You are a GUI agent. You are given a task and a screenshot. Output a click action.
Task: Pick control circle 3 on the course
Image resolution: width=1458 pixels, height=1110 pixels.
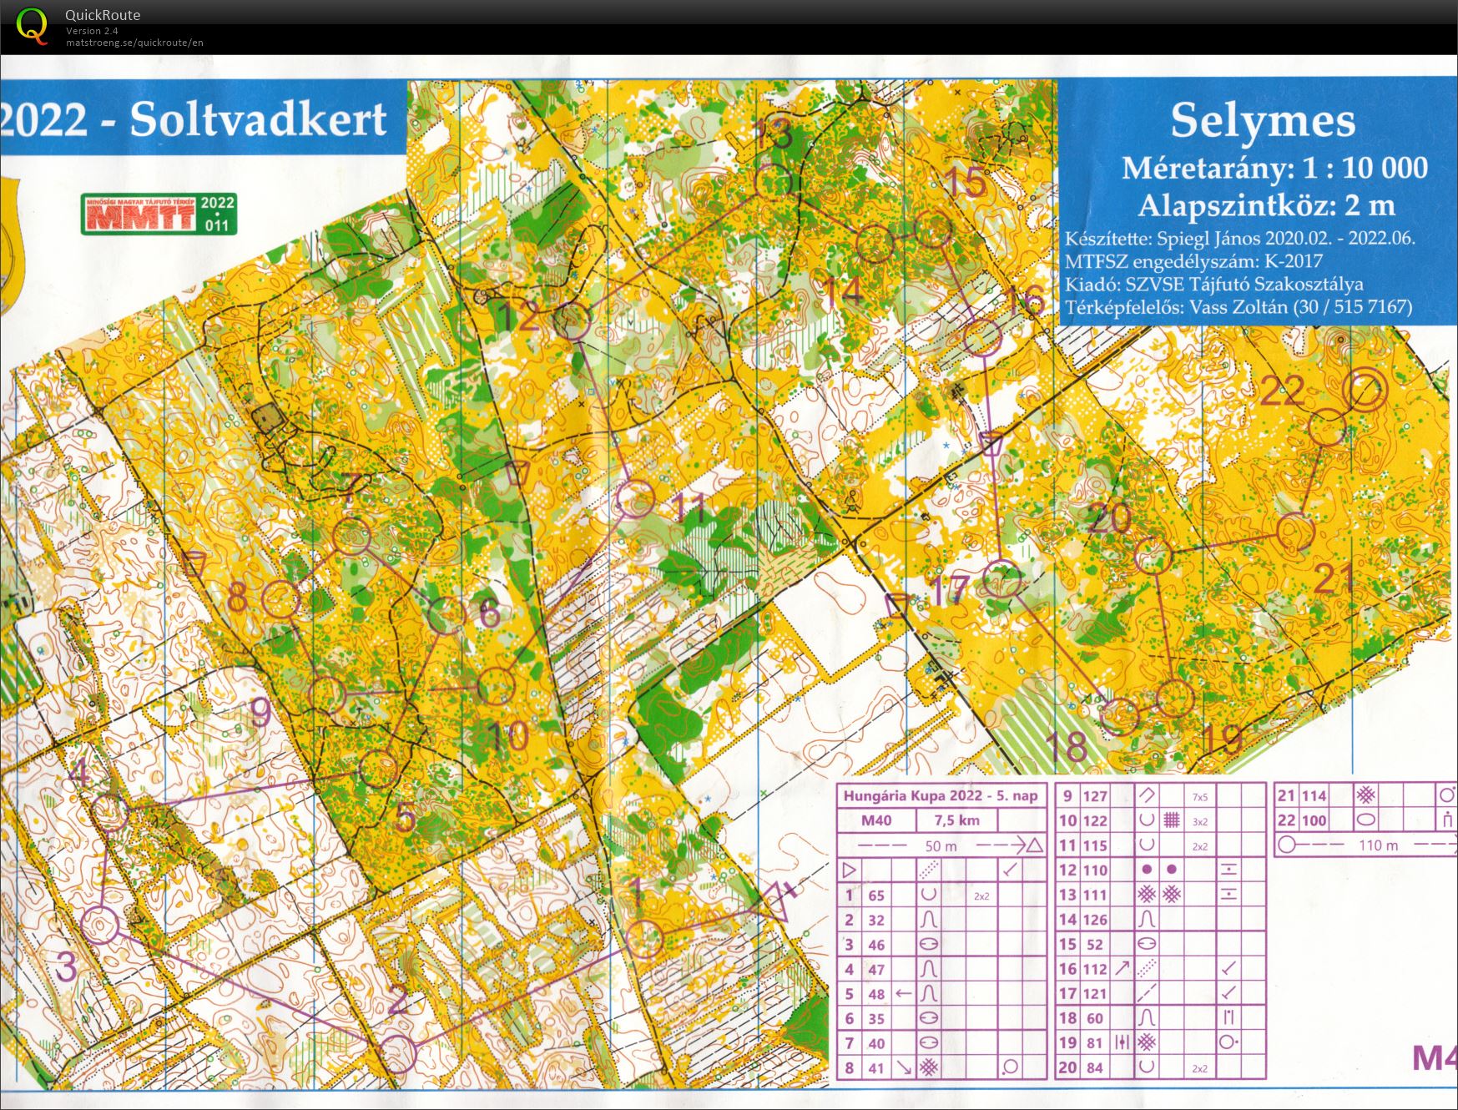coord(101,926)
